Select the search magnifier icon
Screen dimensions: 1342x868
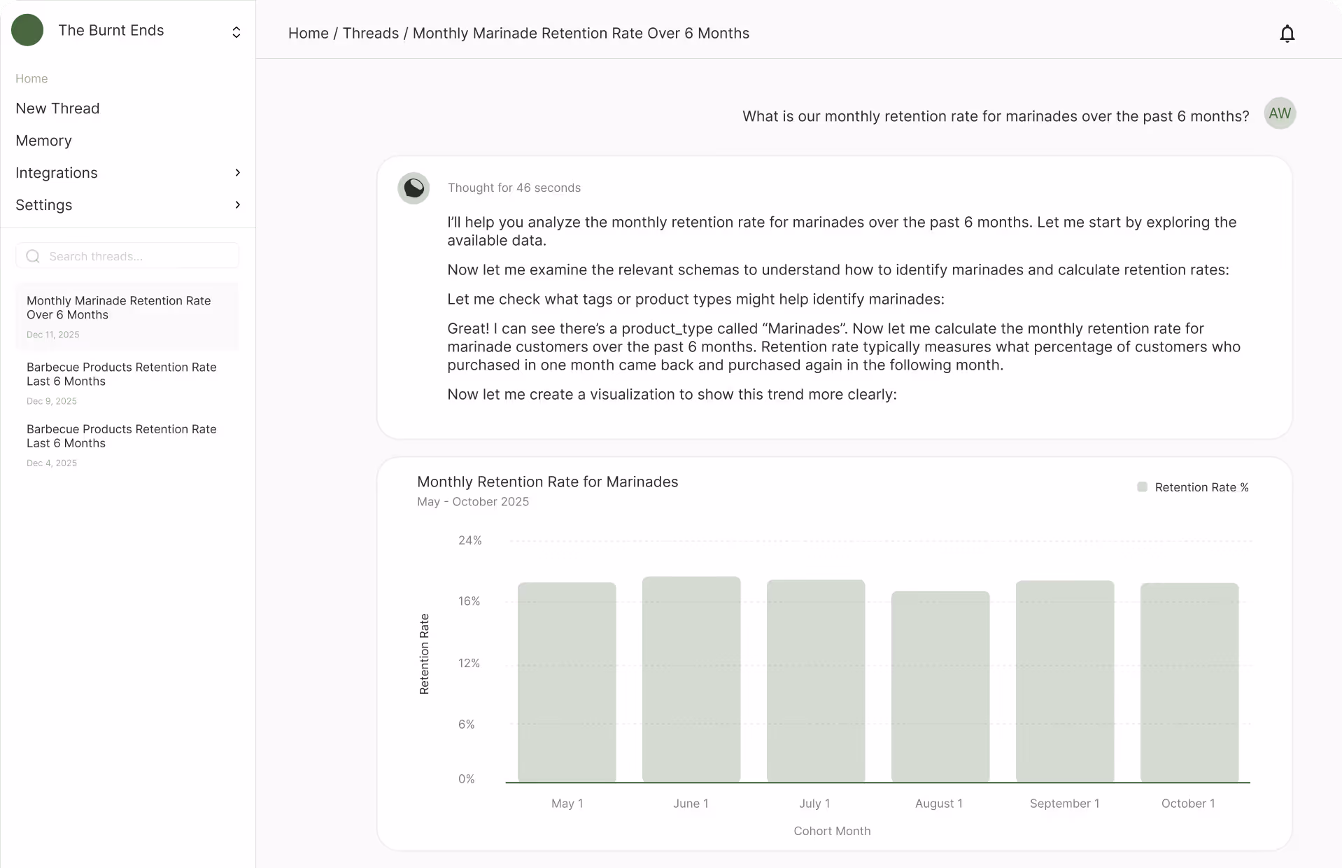coord(33,255)
